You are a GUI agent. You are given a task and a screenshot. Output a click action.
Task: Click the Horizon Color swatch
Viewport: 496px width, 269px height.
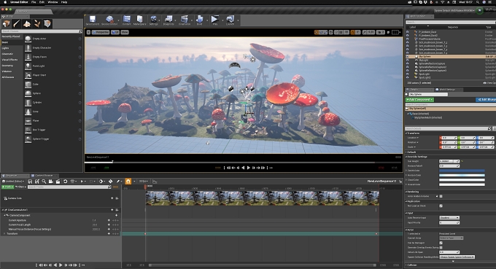pyautogui.click(x=462, y=175)
